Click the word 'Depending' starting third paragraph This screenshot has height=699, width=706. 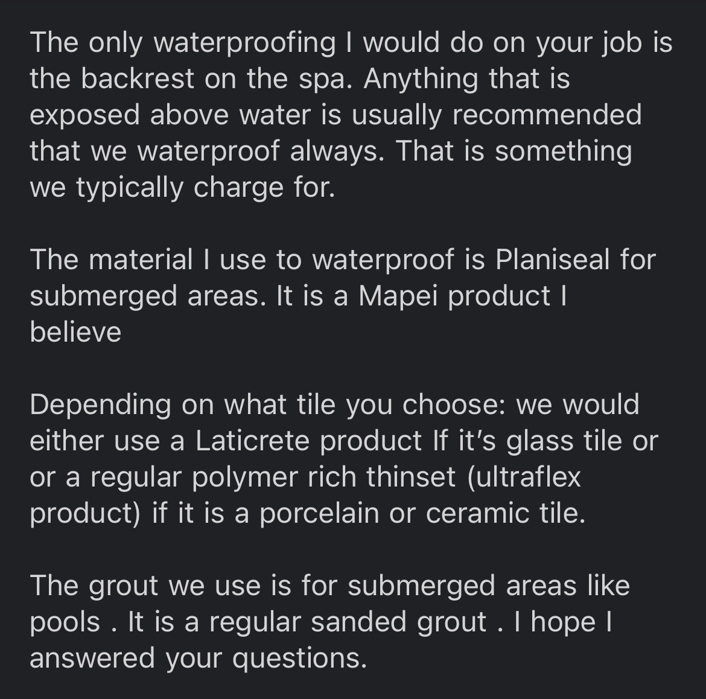point(100,406)
